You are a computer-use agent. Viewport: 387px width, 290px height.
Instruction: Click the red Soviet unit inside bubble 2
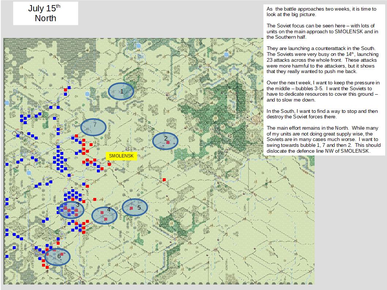coord(168,143)
